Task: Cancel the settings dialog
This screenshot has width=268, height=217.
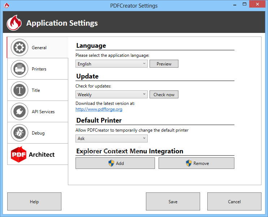Action: (234, 201)
